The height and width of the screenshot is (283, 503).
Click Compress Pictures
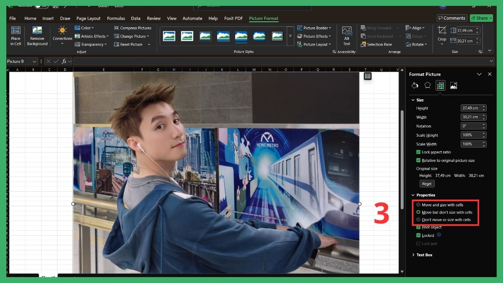(x=135, y=28)
